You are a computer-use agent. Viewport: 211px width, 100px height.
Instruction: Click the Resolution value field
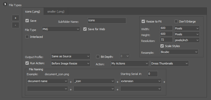pyautogui.click(x=166, y=40)
